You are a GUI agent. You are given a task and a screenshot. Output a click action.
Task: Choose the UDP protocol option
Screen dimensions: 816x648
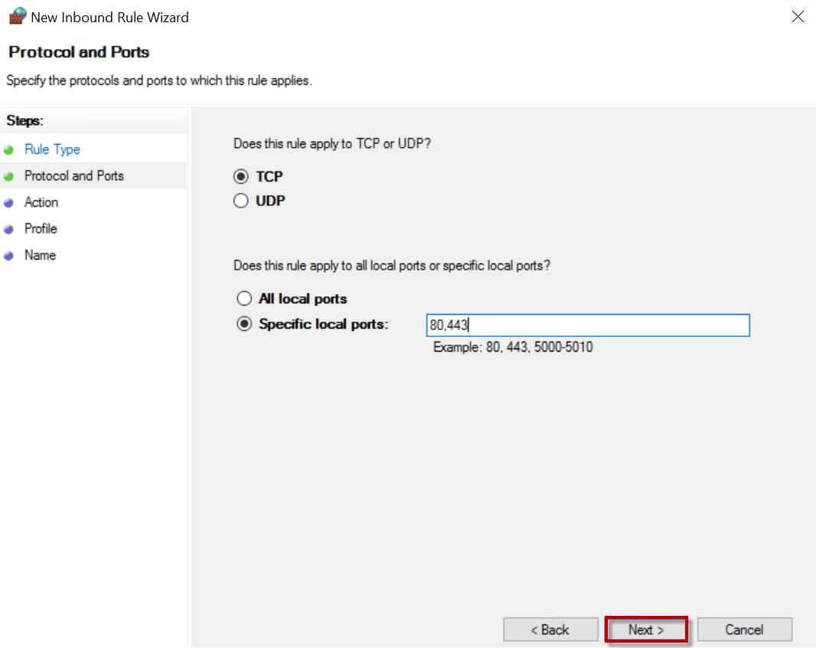tap(241, 201)
